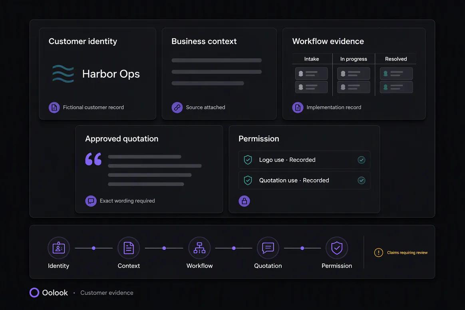Screen dimensions: 465x310
Task: Click the purple quotation marks icon
Action: click(93, 159)
